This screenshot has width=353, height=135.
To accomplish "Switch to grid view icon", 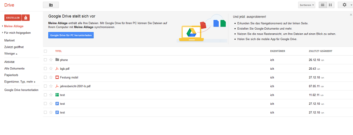I will pos(330,5).
